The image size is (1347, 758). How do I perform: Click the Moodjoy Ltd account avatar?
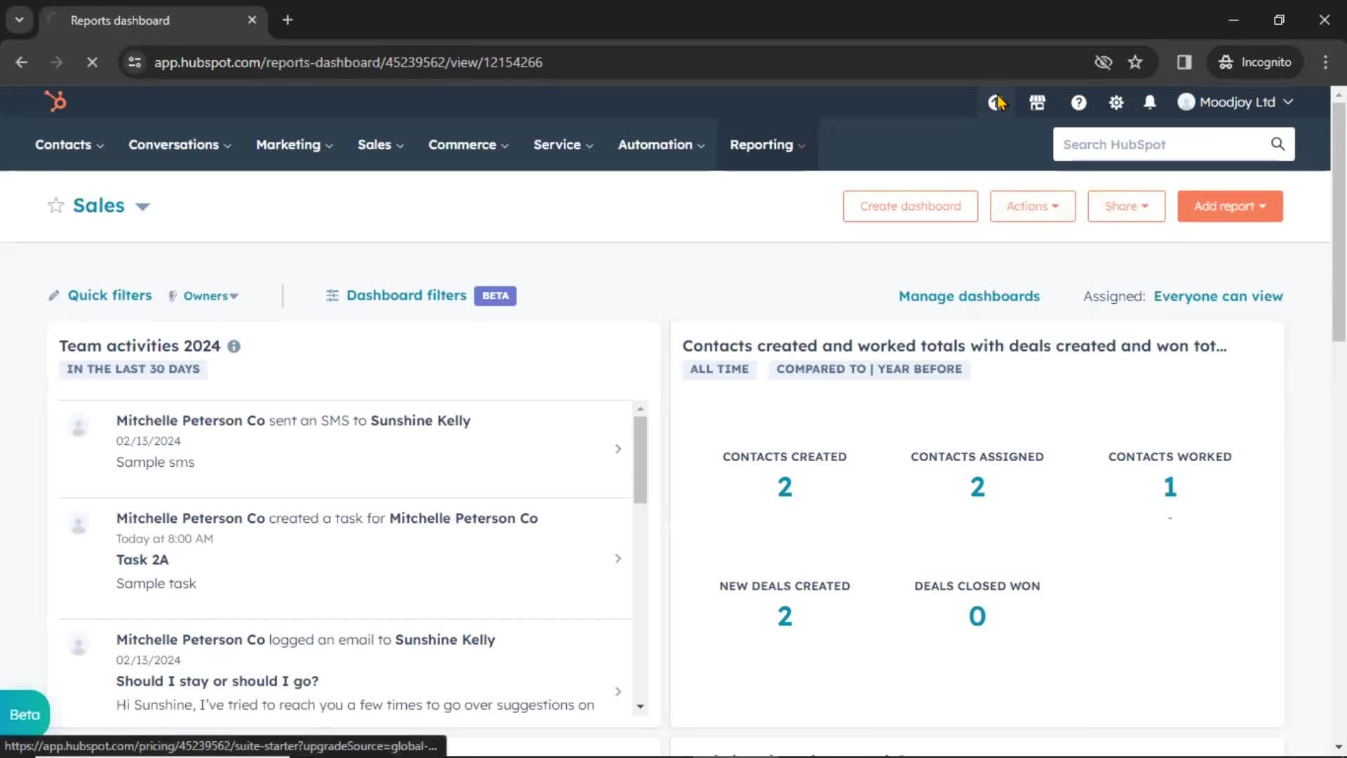1186,102
